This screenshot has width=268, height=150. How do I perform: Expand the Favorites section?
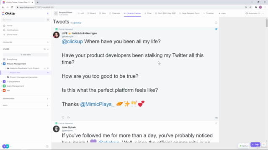point(48,42)
